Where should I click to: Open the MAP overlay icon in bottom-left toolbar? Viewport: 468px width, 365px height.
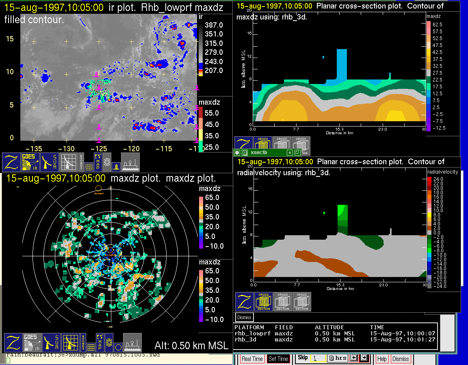100,342
